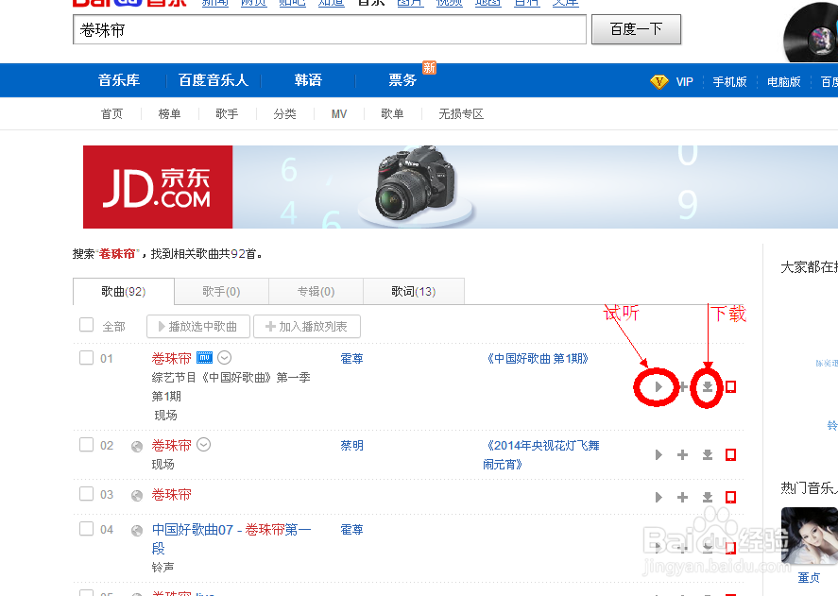
Task: Go to 无损专区 in the sub-navigation
Action: point(461,114)
